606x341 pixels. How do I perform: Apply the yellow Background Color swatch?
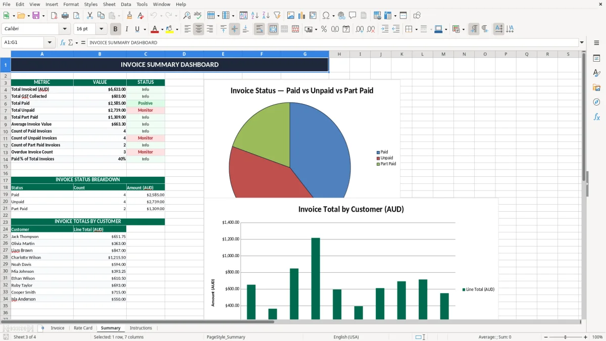pyautogui.click(x=170, y=29)
